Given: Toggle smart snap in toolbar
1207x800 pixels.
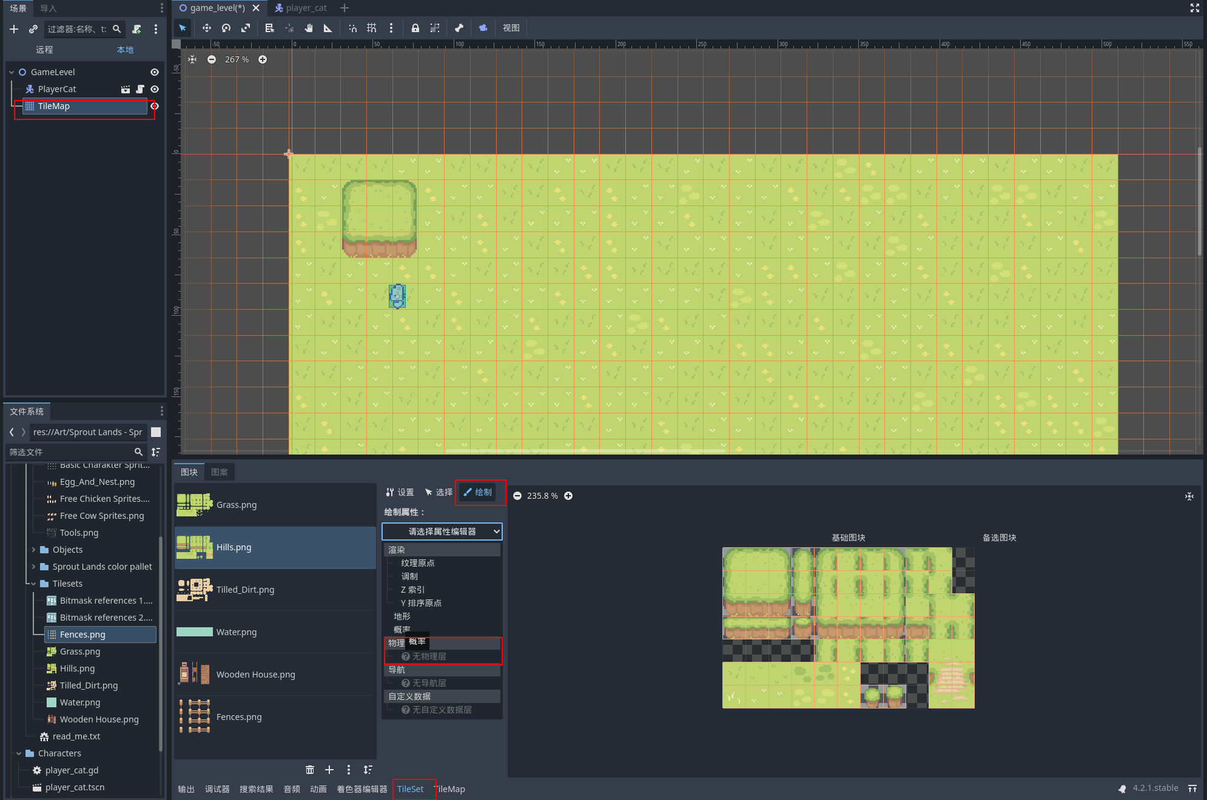Looking at the screenshot, I should pos(352,28).
